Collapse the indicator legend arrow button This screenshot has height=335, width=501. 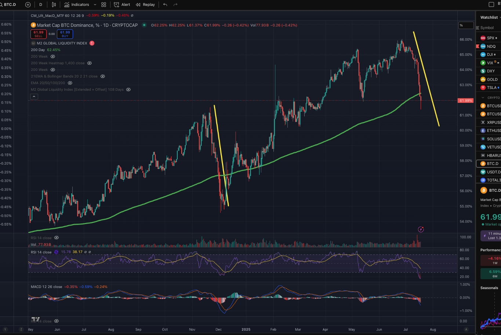coord(34,97)
